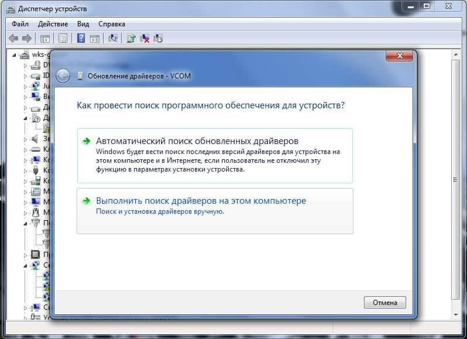467x339 pixels.
Task: Click the scrollbar up arrow in device tree
Action: [x=456, y=55]
